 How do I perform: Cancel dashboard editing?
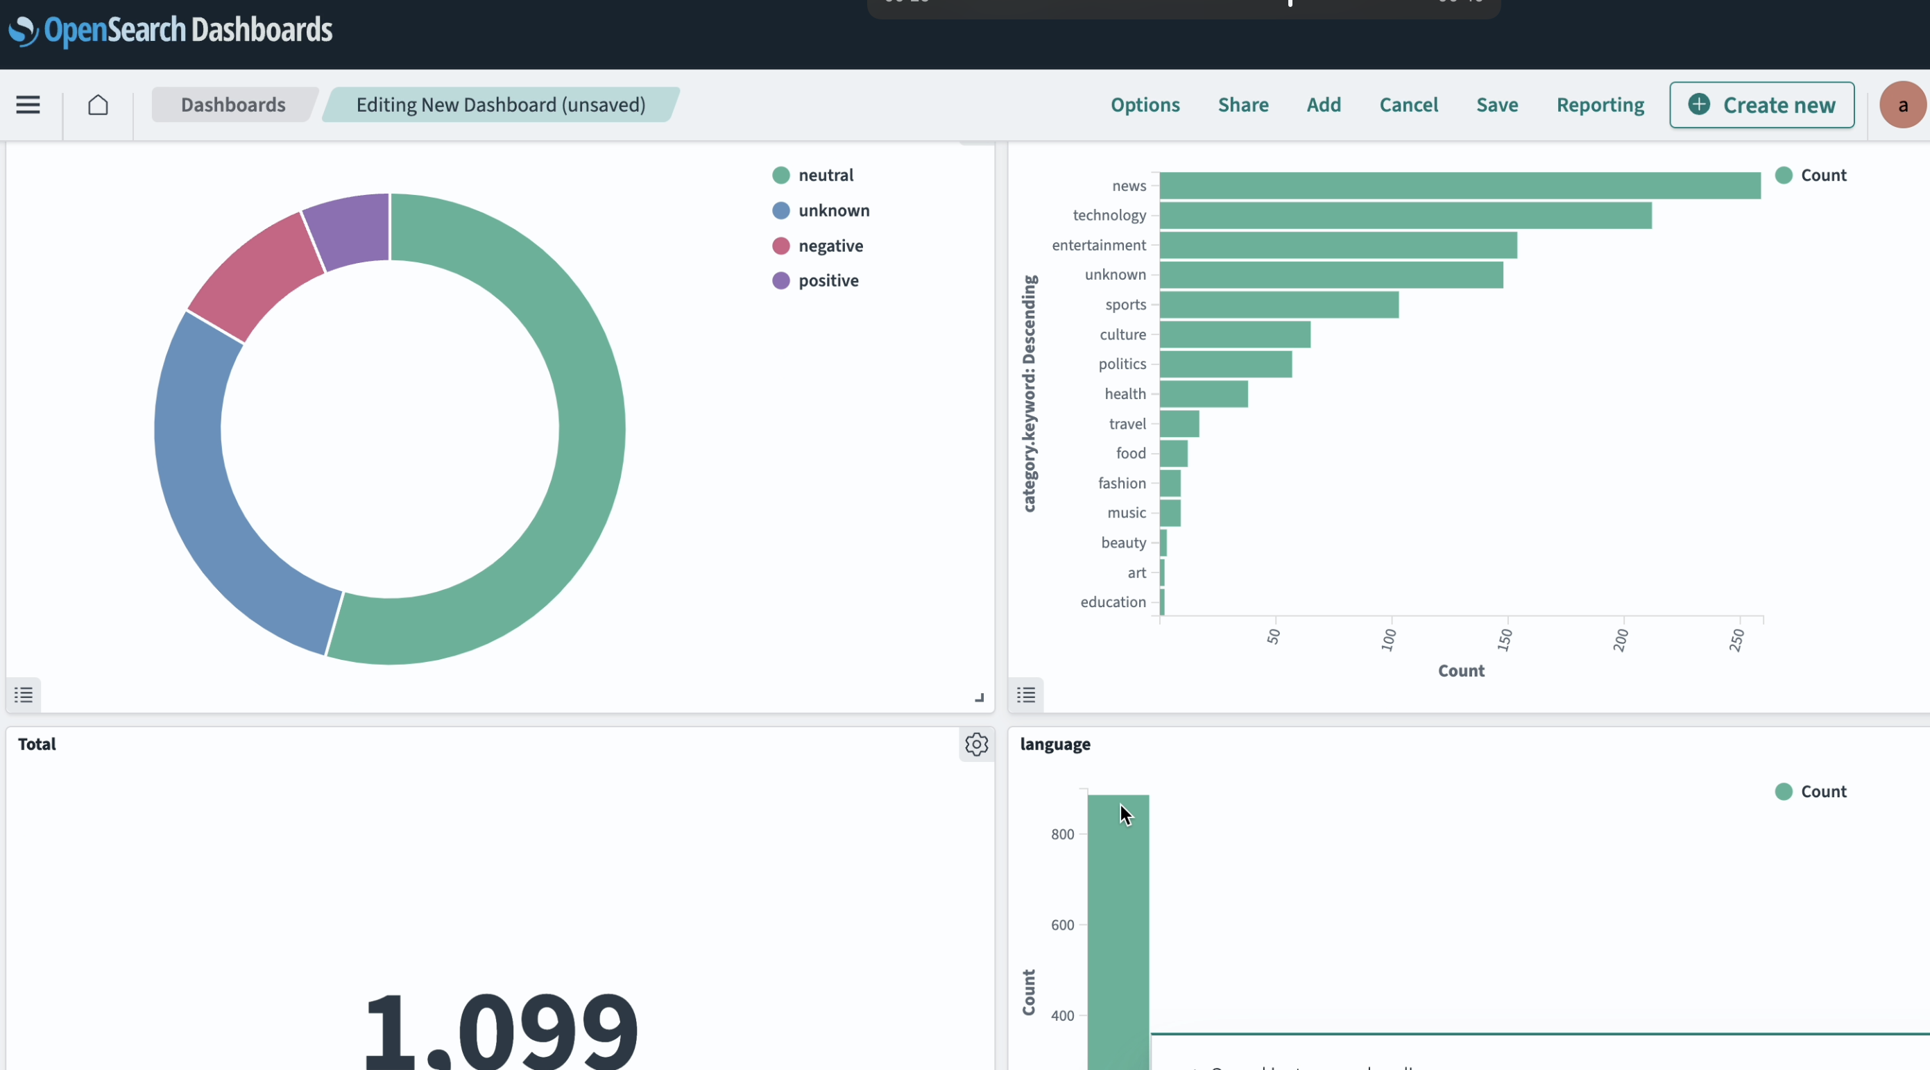point(1408,105)
